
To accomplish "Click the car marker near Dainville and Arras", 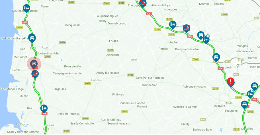I will tap(245, 105).
